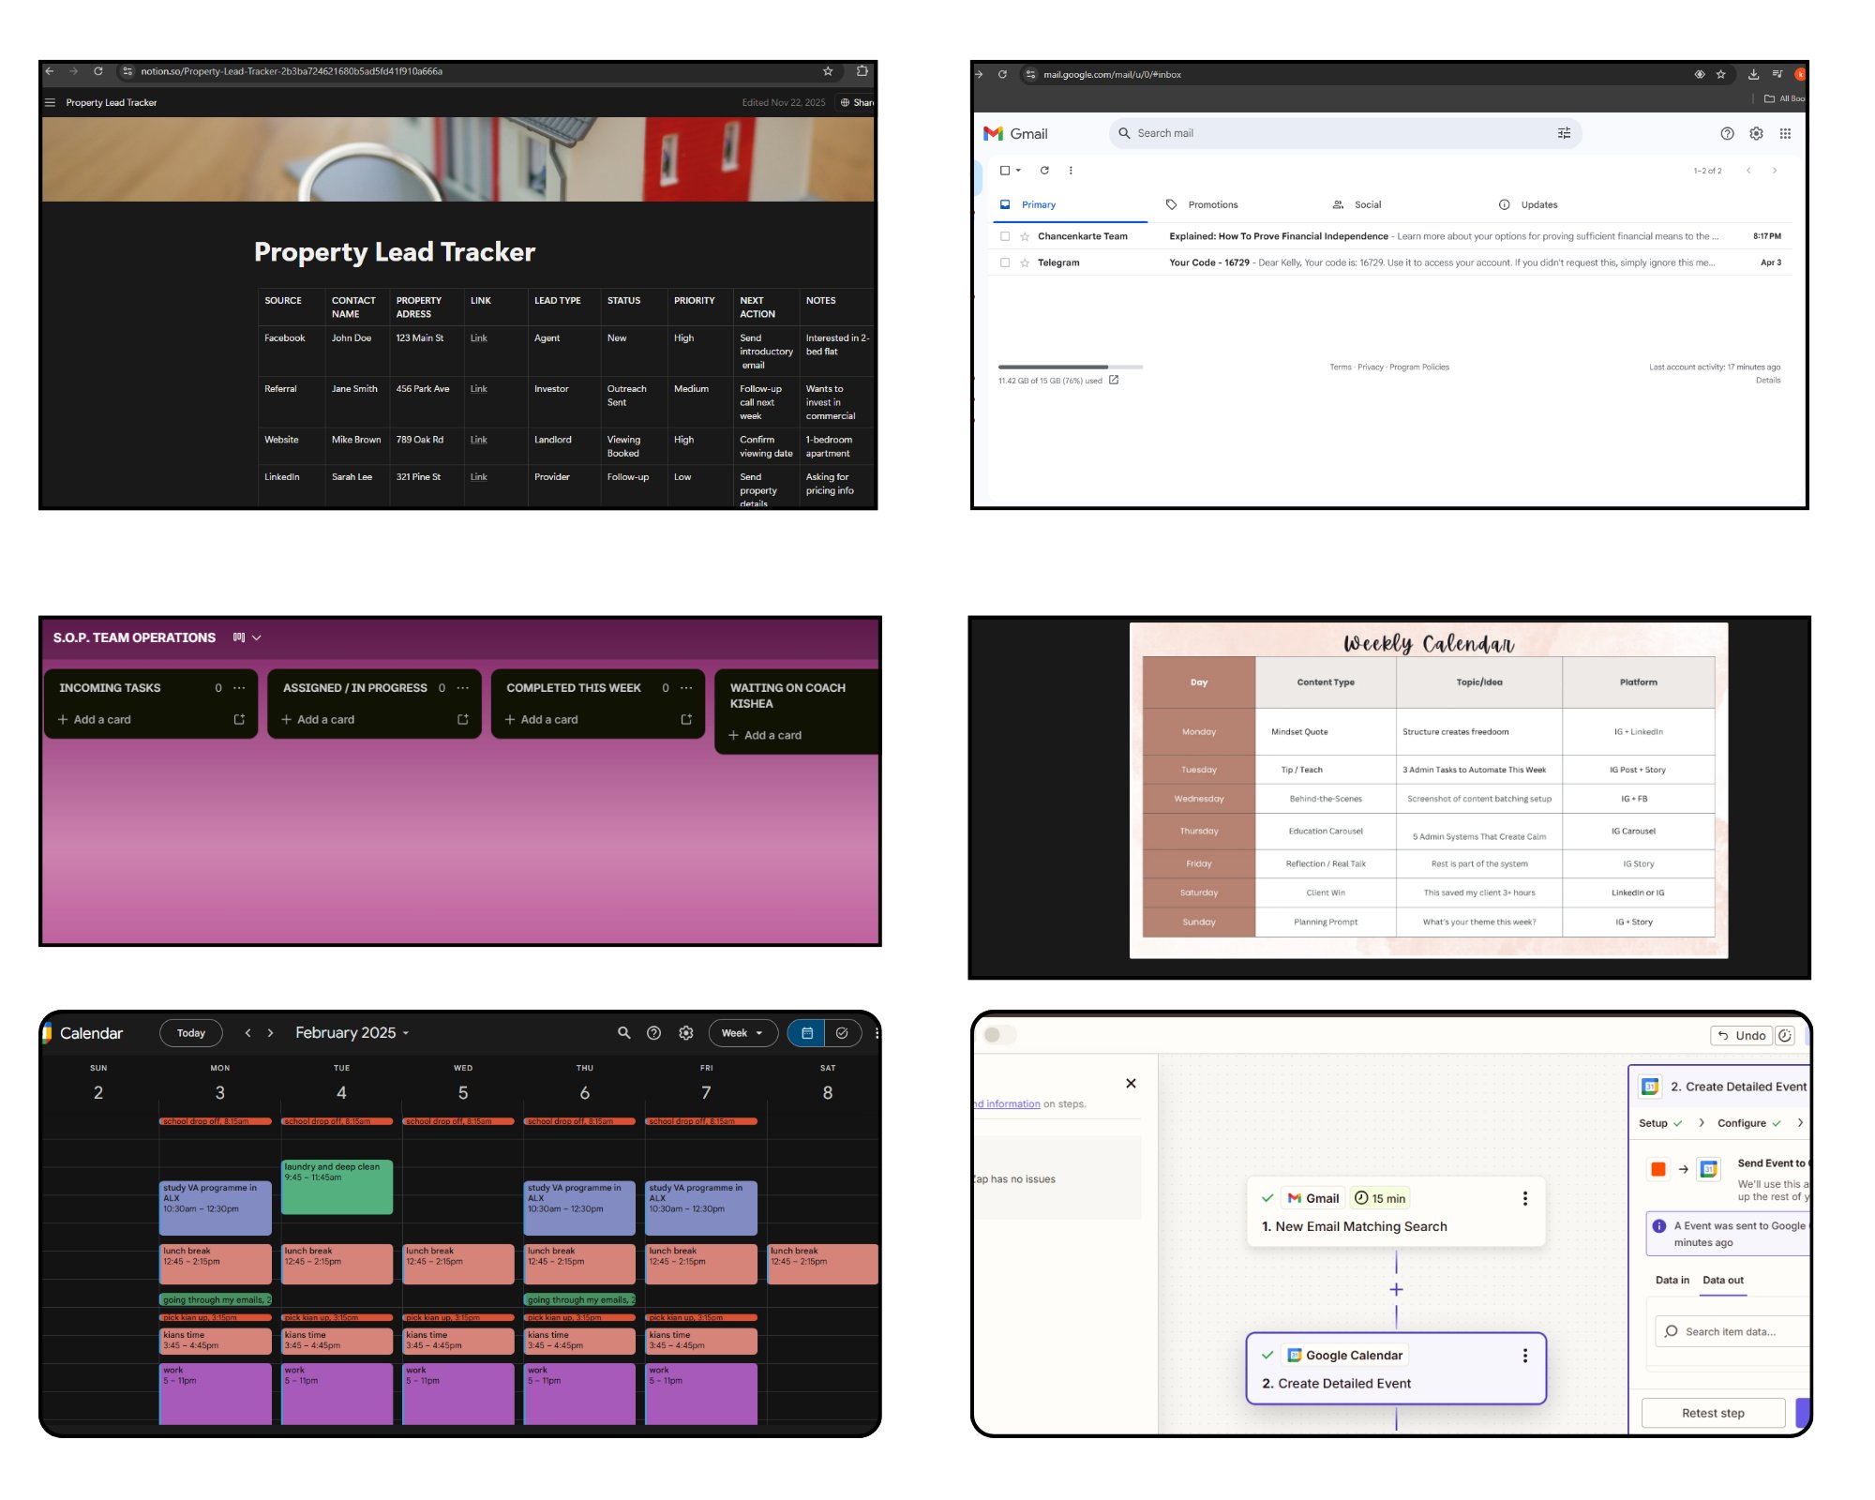Click the Share button in Notion
This screenshot has width=1875, height=1500.
point(857,103)
